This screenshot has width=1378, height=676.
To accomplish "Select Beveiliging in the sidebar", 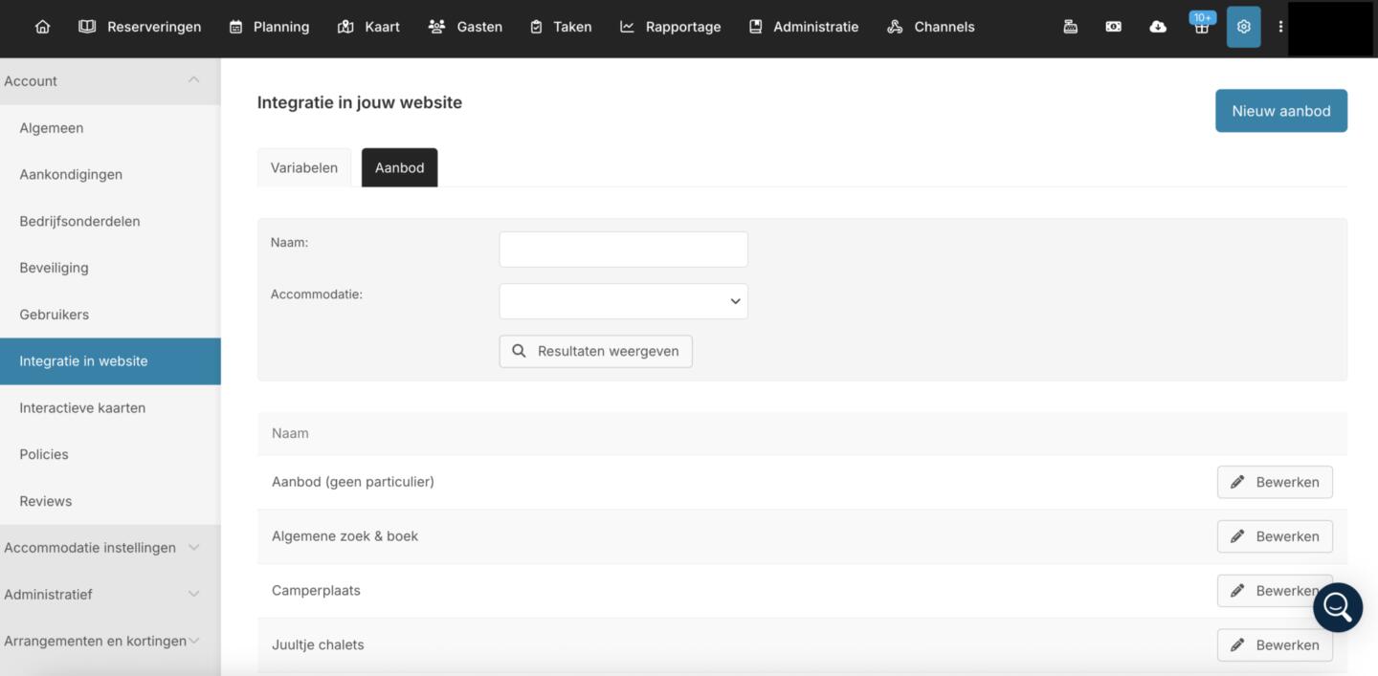I will click(54, 268).
